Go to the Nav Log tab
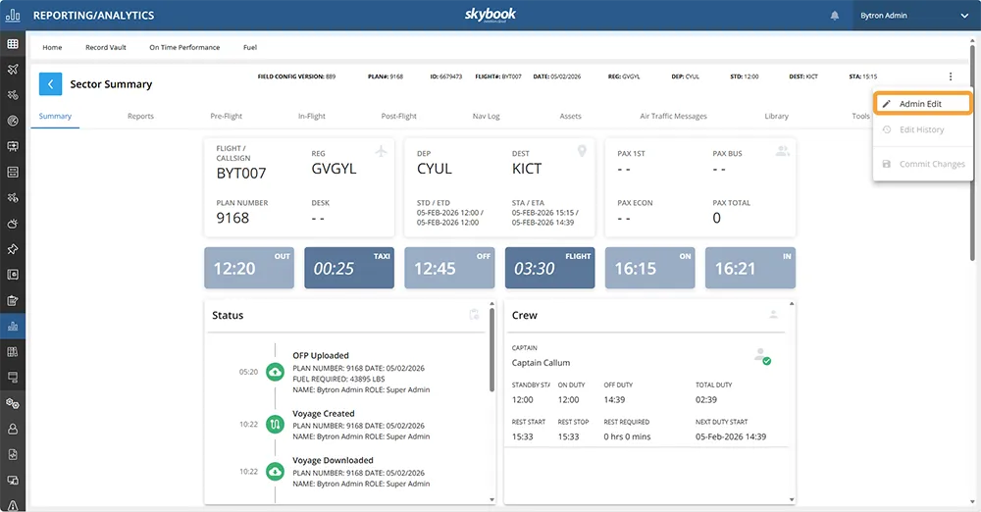This screenshot has height=512, width=981. (486, 117)
